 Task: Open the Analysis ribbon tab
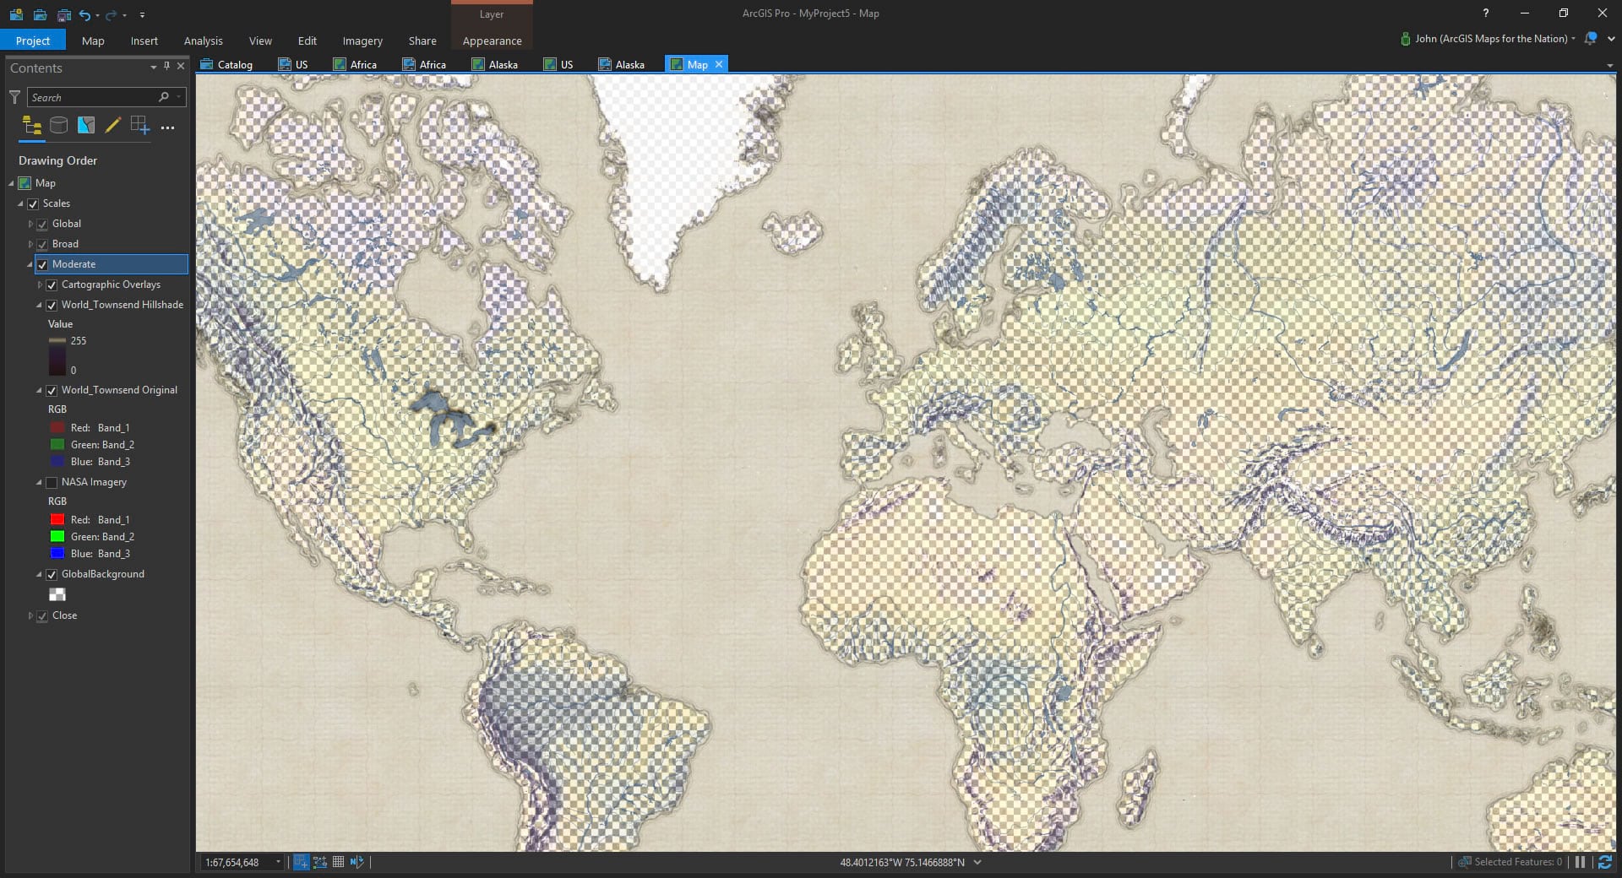204,41
